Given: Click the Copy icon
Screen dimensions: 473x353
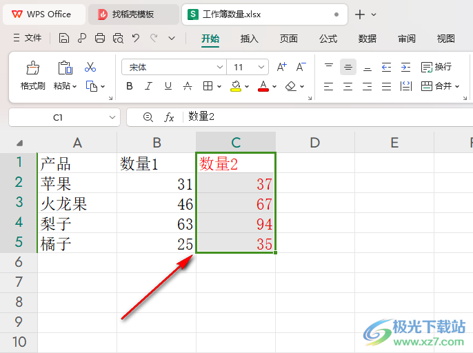Looking at the screenshot, I should click(x=92, y=86).
